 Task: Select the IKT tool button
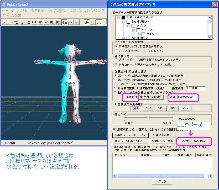pos(34,22)
